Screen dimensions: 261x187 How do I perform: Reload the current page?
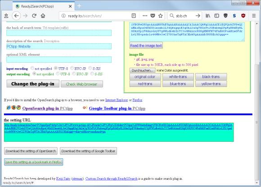pos(34,16)
